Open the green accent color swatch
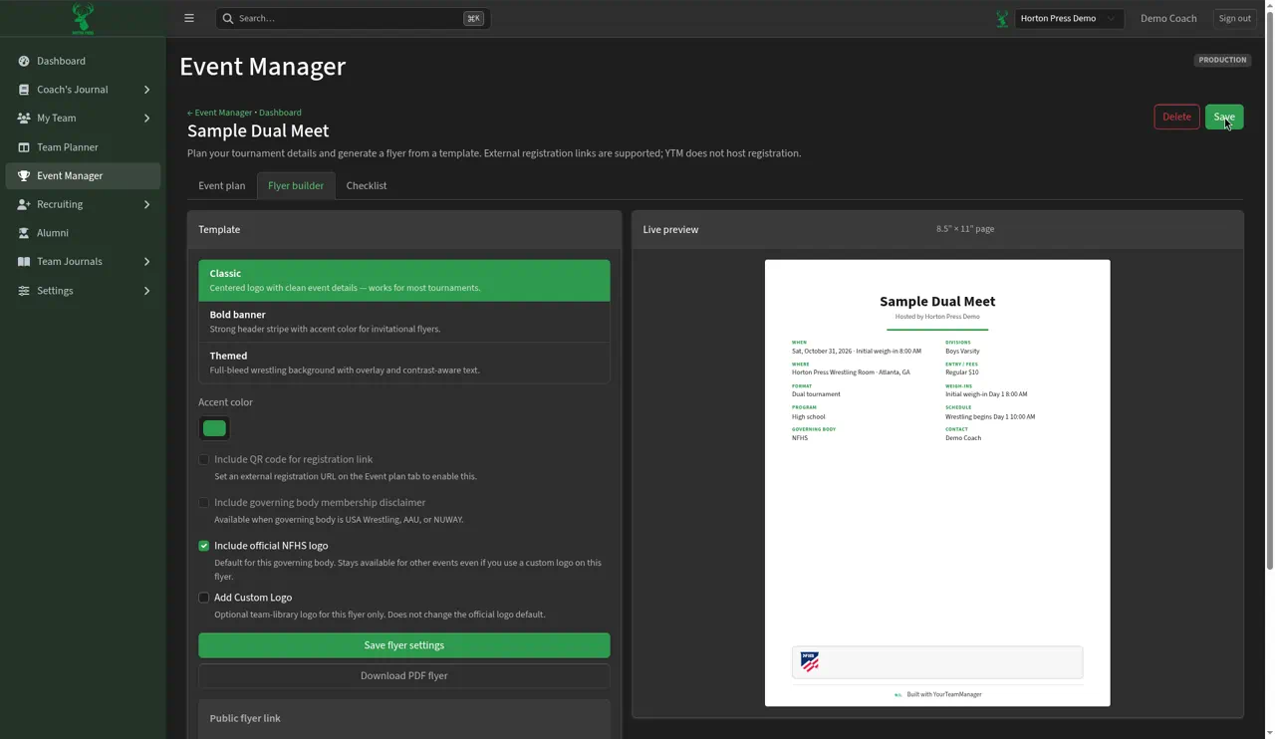 tap(214, 428)
